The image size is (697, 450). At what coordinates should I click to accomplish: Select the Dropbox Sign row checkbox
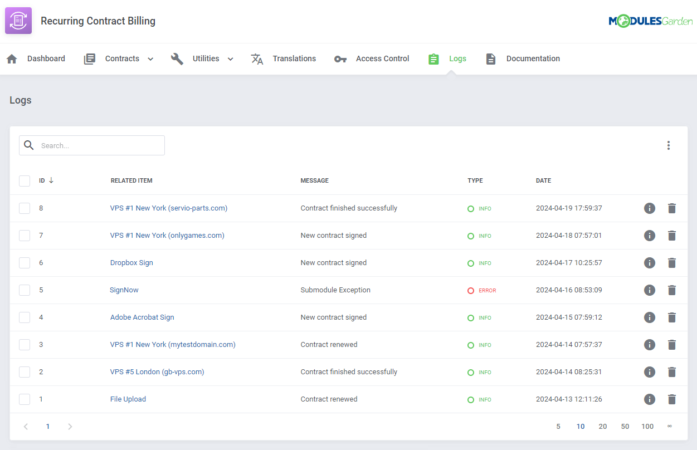pyautogui.click(x=25, y=263)
